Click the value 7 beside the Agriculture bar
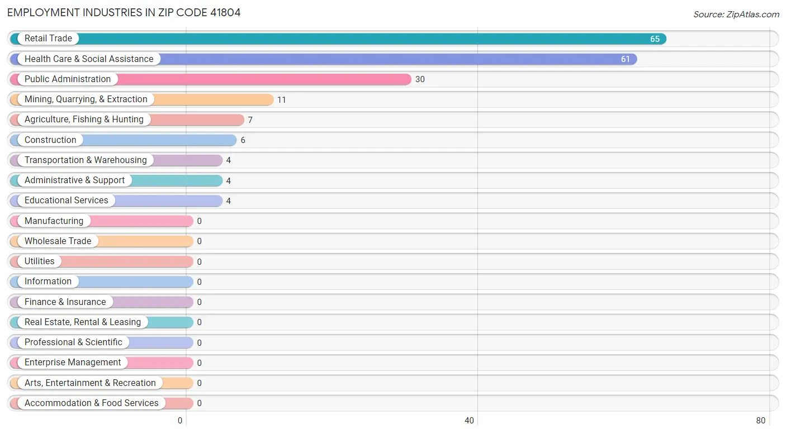 click(x=250, y=120)
